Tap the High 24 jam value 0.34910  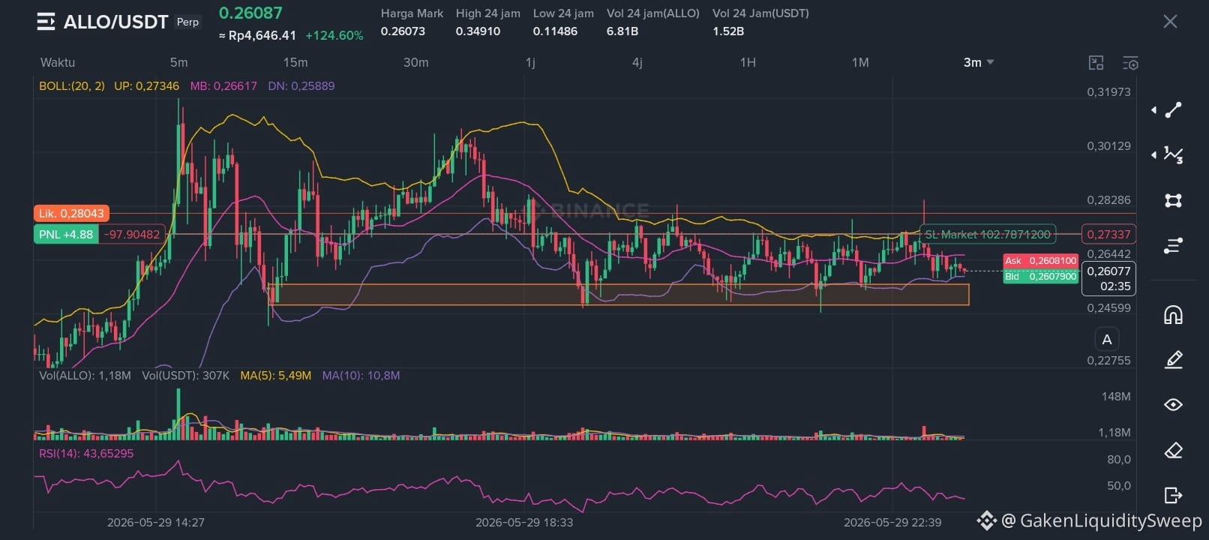[478, 31]
